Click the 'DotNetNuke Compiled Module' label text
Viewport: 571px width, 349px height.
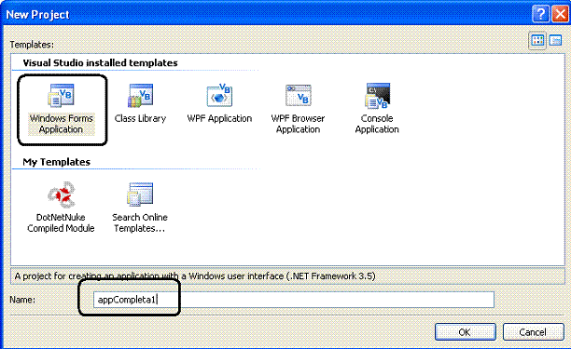point(61,222)
